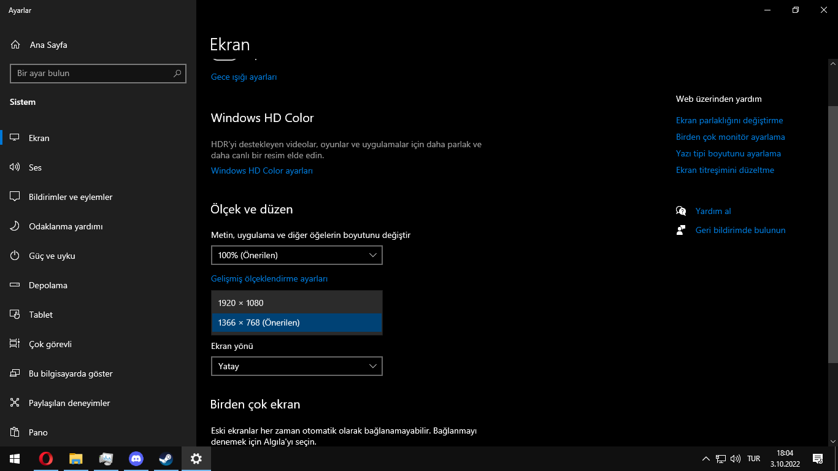Open File Explorer from the taskbar
This screenshot has height=471, width=838.
click(75, 459)
